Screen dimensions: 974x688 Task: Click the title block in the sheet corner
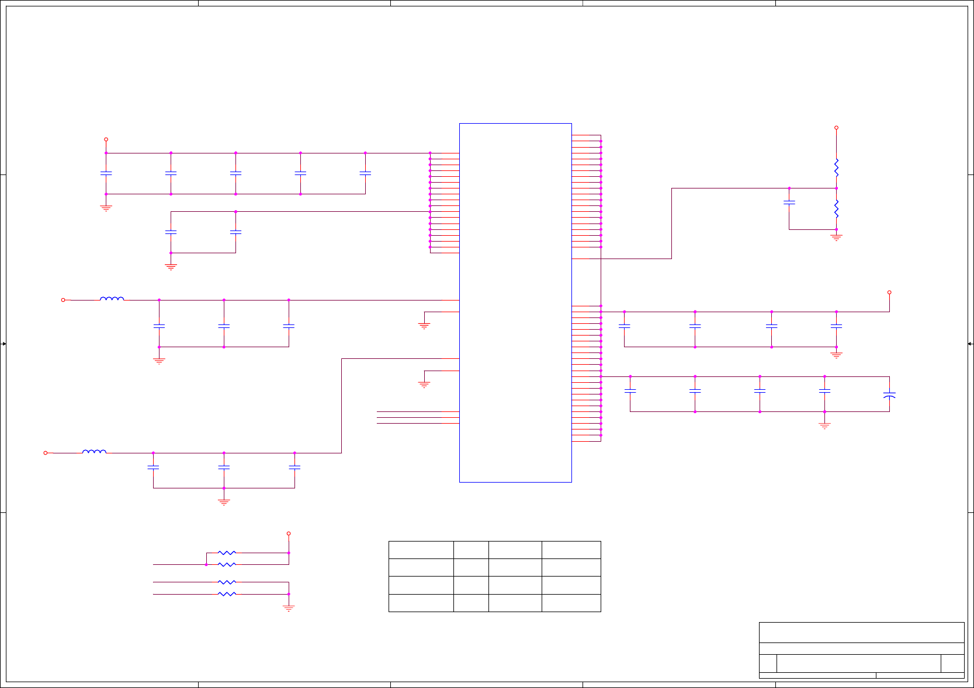[861, 650]
